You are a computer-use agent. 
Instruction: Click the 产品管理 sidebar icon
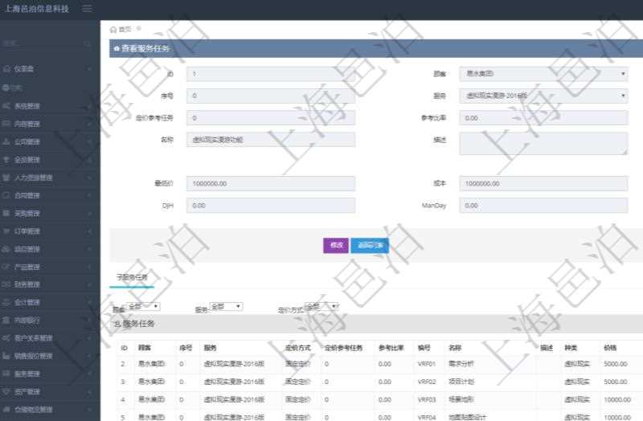tap(6, 267)
